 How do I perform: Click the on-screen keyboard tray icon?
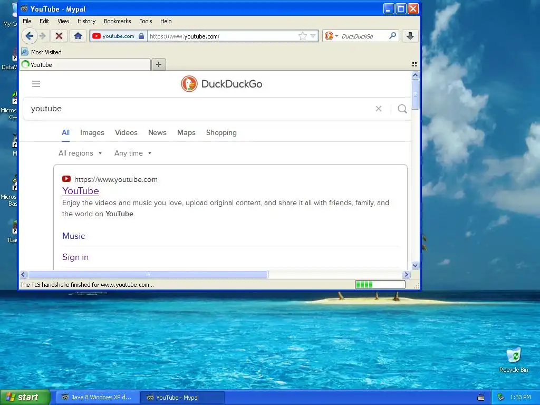point(481,398)
